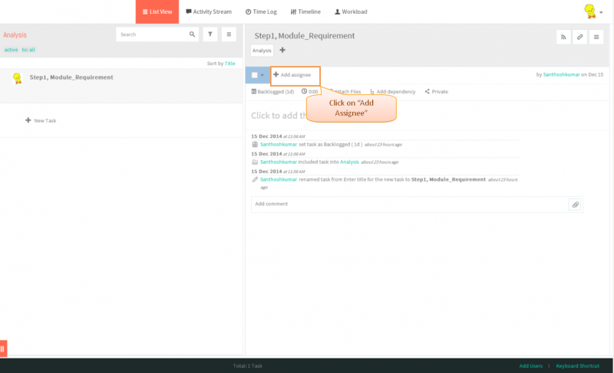Select the Step1, Module_Requirement task row
The width and height of the screenshot is (614, 373).
pos(121,86)
